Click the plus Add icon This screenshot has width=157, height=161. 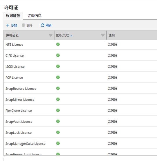click(8, 25)
